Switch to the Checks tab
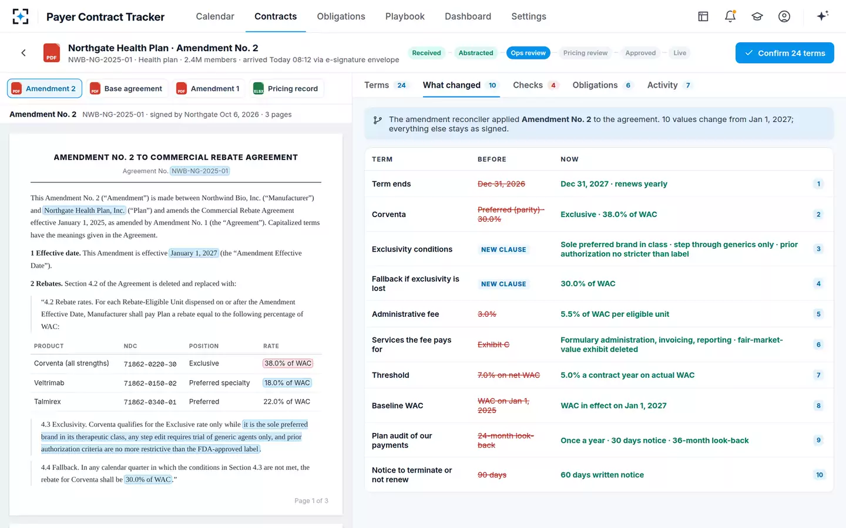 coord(535,85)
